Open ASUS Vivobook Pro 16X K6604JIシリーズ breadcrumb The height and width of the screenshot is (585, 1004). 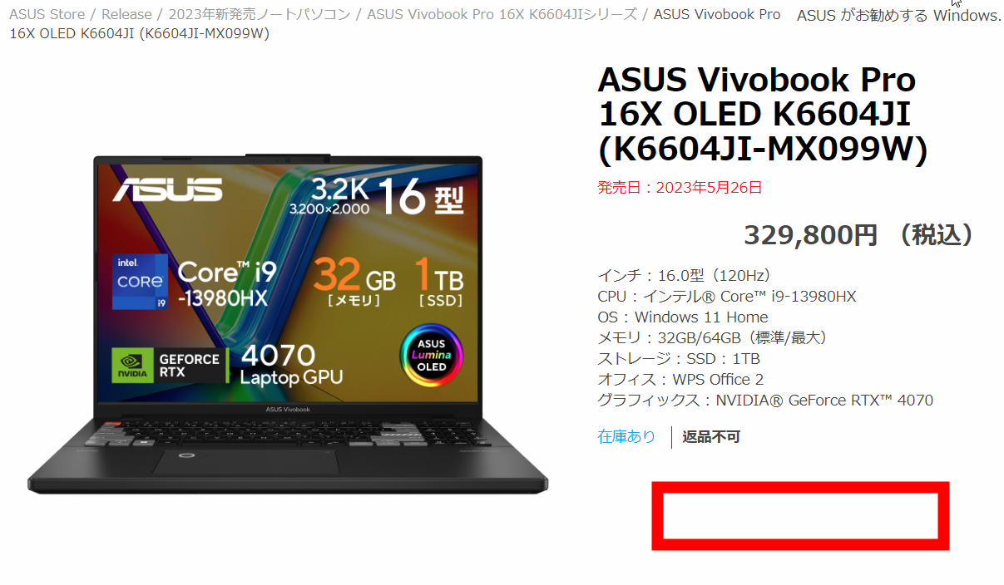coord(502,14)
